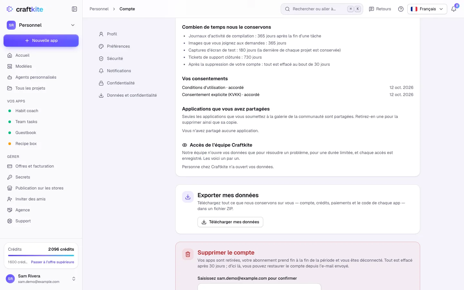This screenshot has width=464, height=290.
Task: Open the Habit coach app
Action: tap(41, 111)
